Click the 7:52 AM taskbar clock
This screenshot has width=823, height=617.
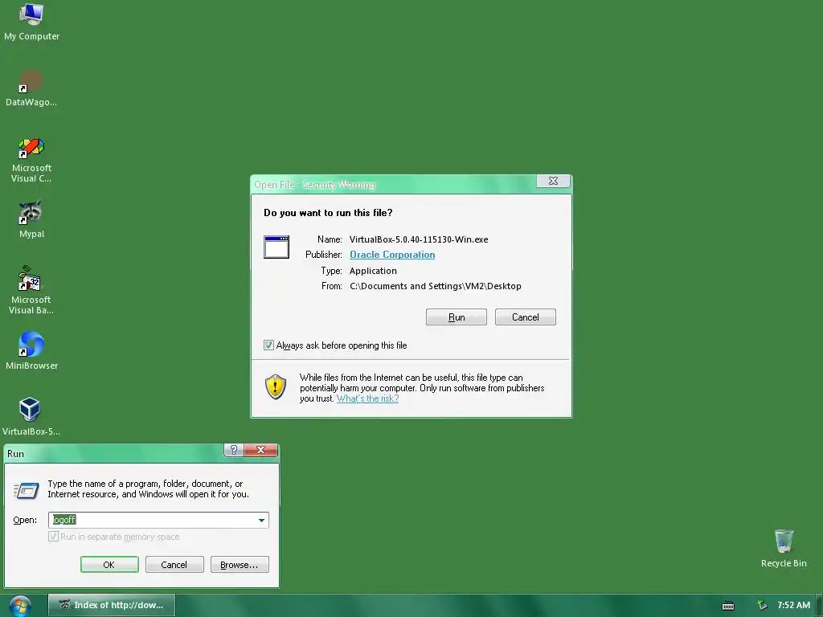coord(793,605)
